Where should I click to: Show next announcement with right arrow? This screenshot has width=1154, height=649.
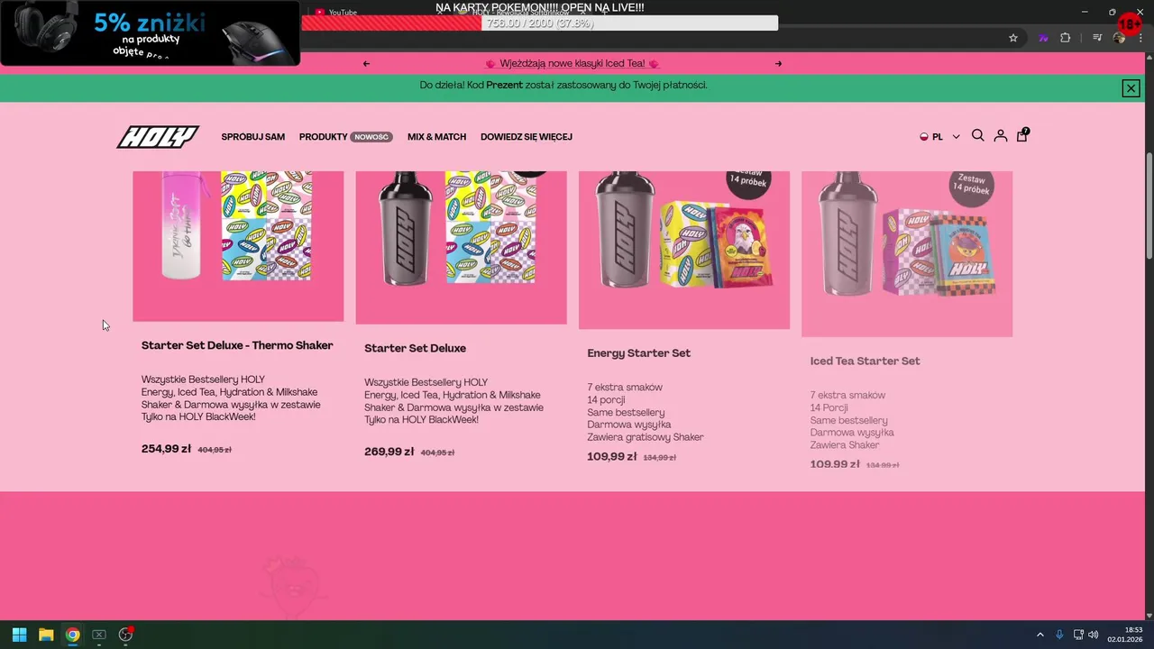tap(779, 64)
